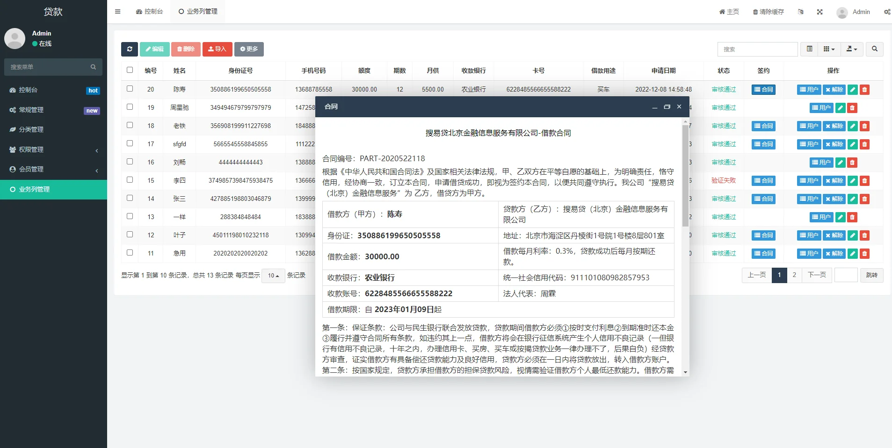Image resolution: width=892 pixels, height=448 pixels.
Task: Tick the checkbox for row 15
Action: point(130,180)
